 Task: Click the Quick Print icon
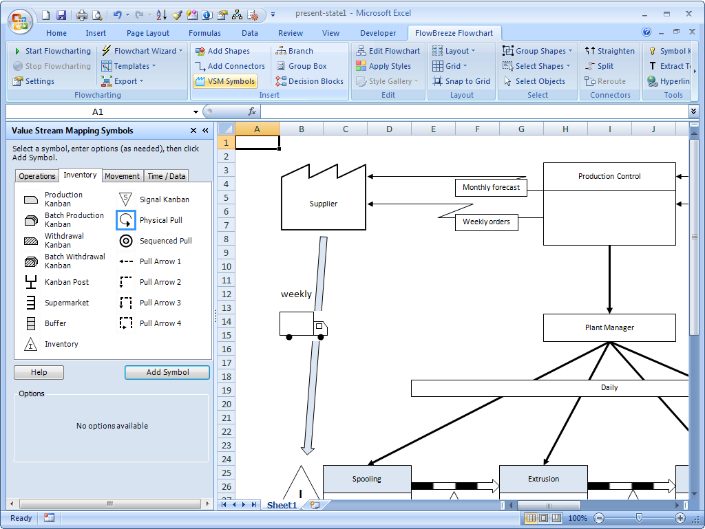click(x=82, y=15)
